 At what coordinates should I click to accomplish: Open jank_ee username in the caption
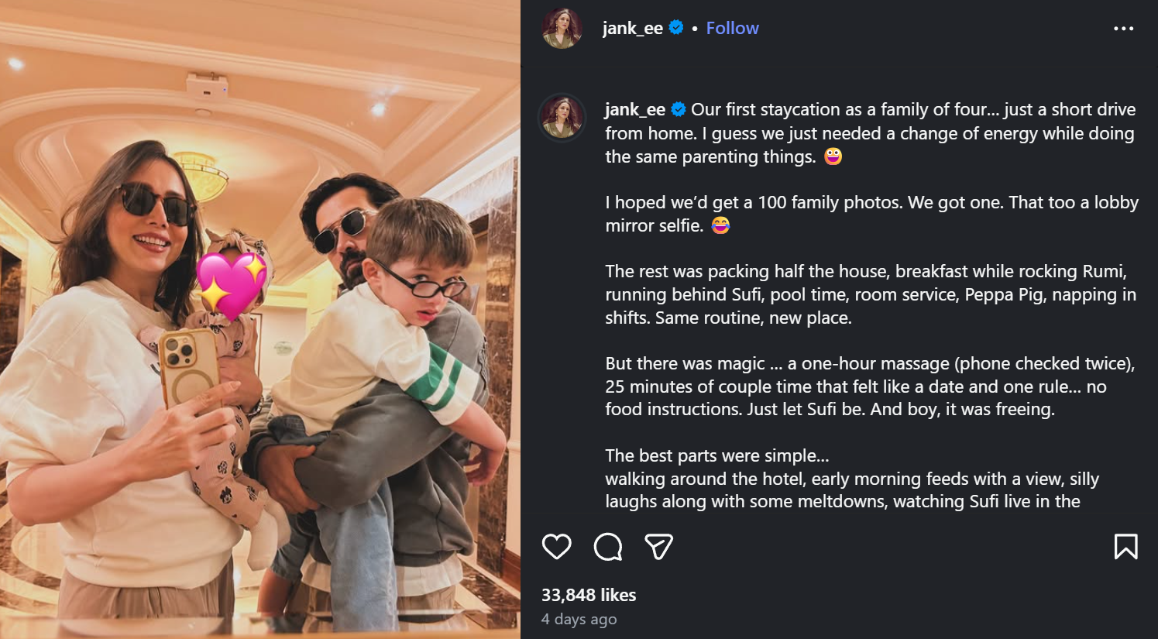point(635,110)
